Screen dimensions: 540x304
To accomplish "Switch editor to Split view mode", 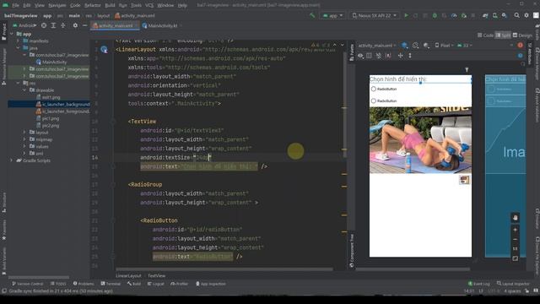I will point(503,35).
